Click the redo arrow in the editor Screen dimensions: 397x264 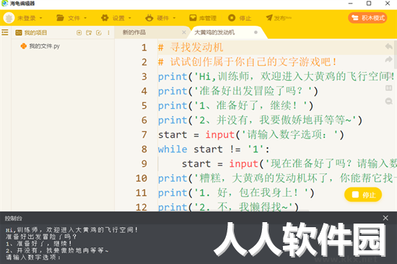point(388,59)
